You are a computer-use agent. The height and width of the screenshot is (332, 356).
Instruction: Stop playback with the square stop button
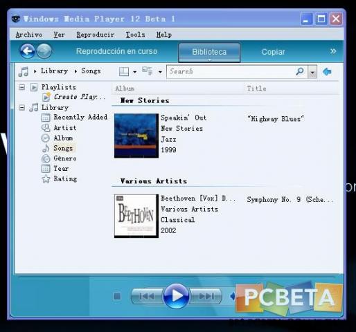pos(117,296)
